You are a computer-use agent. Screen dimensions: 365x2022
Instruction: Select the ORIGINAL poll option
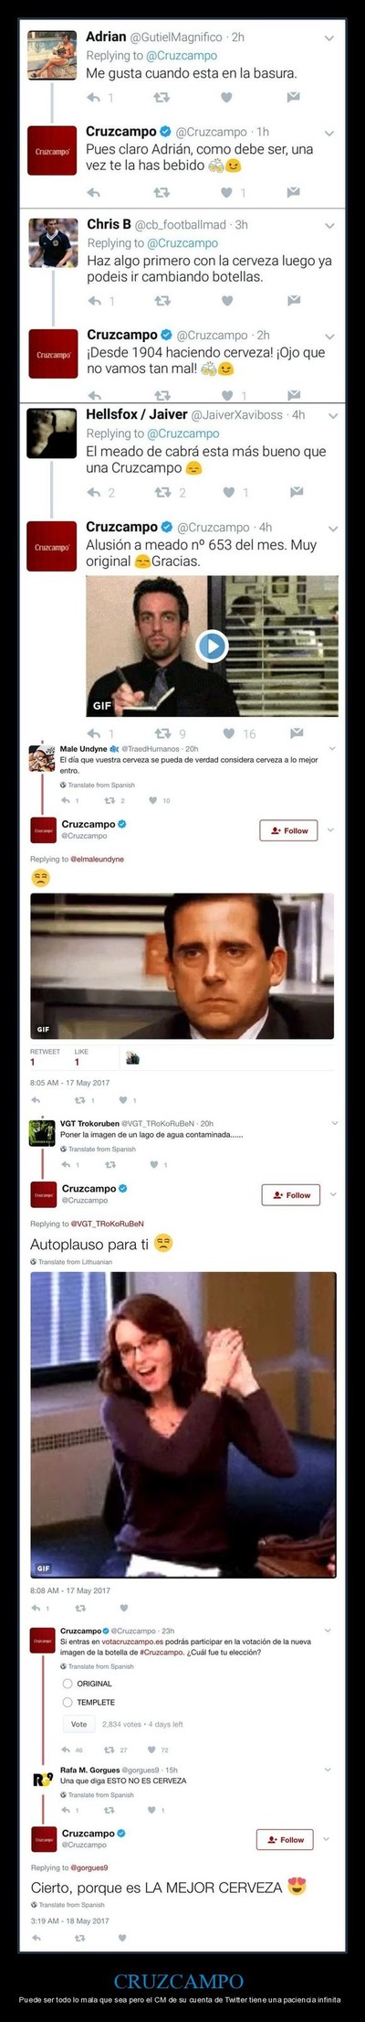pyautogui.click(x=68, y=1683)
